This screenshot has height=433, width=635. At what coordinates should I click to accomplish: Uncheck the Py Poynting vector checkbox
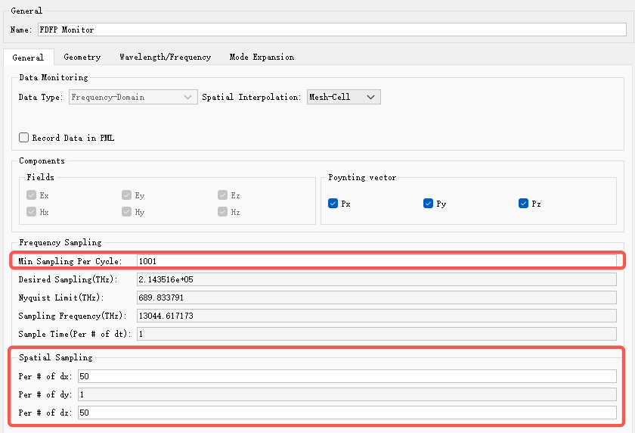(x=428, y=203)
